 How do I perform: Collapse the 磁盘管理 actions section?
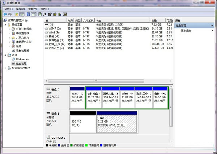(x=212, y=26)
